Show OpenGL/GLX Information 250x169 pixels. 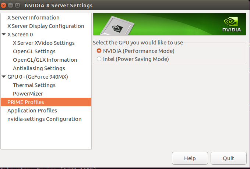(45, 60)
